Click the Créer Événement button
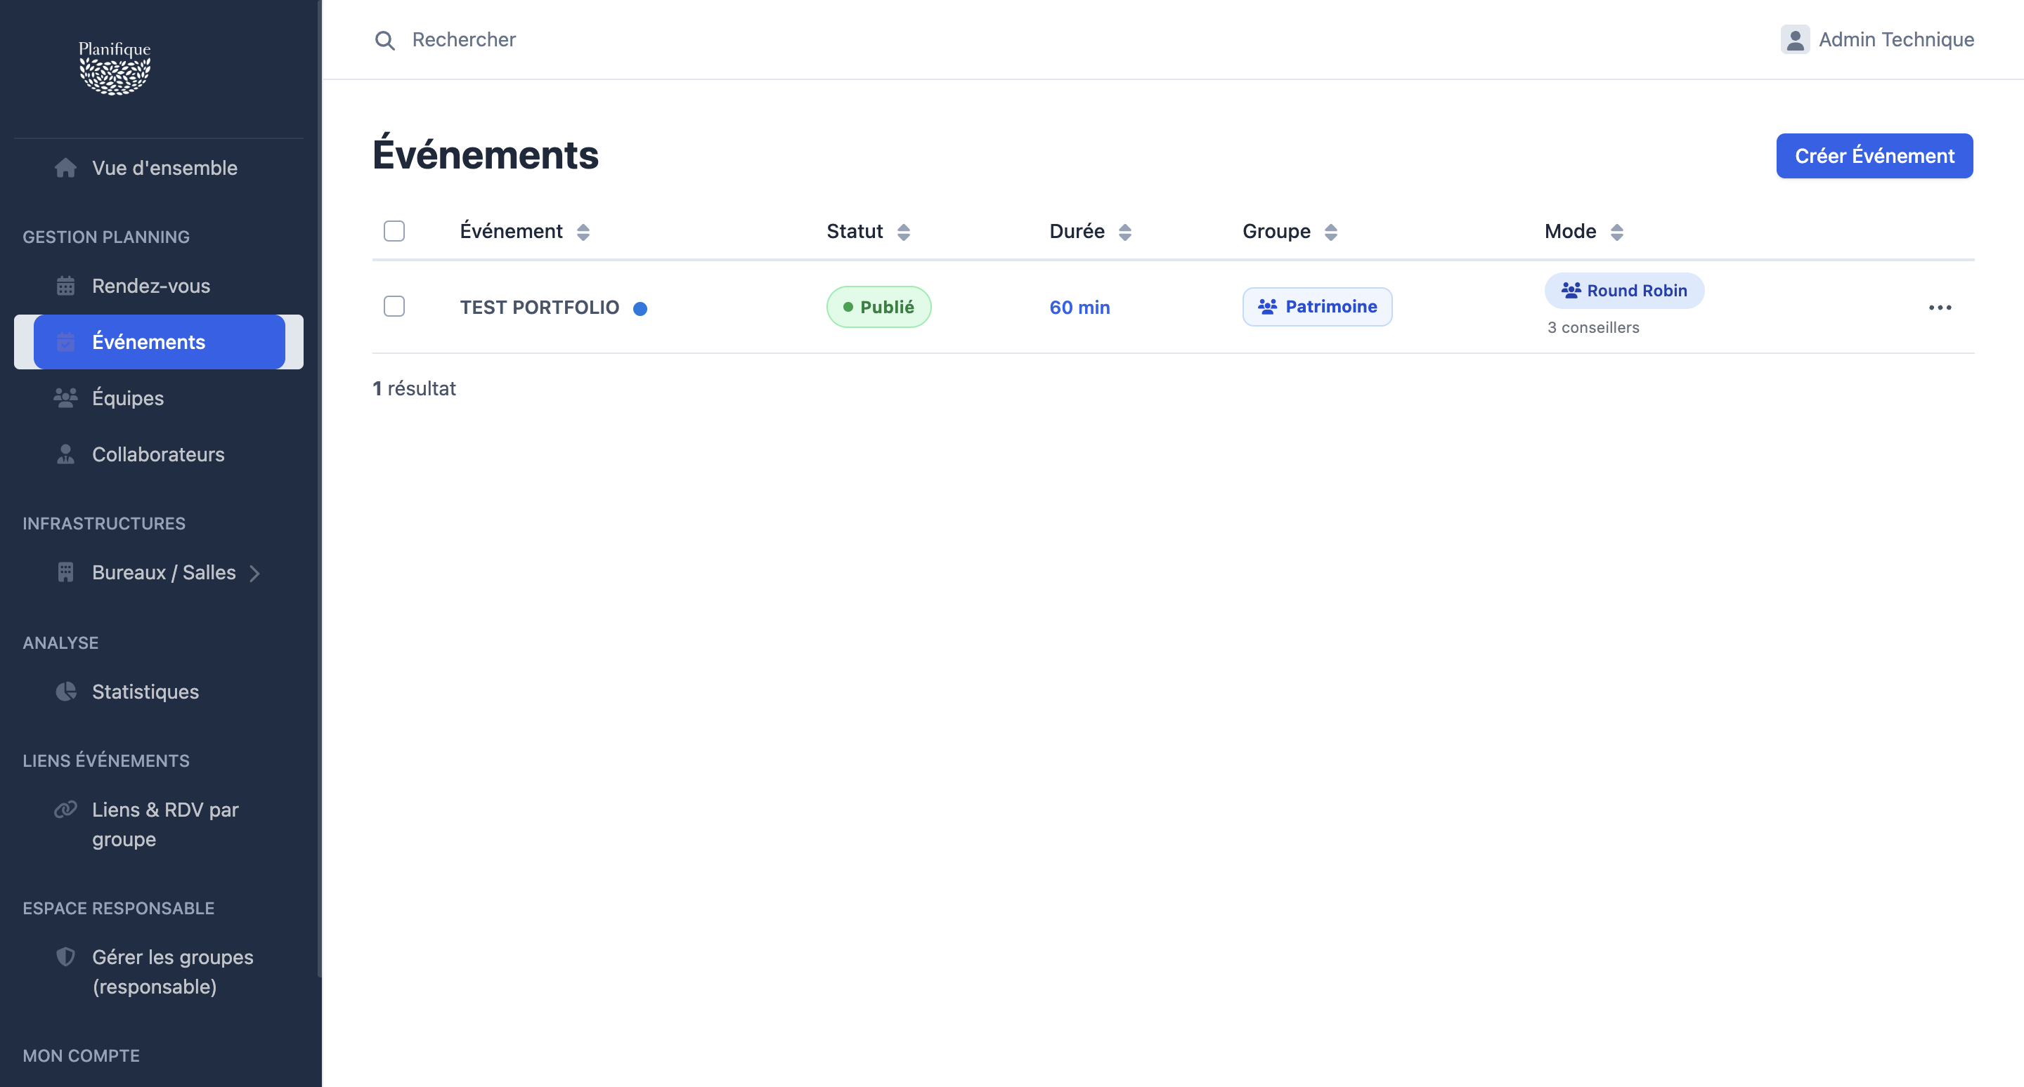This screenshot has width=2024, height=1087. (x=1875, y=156)
